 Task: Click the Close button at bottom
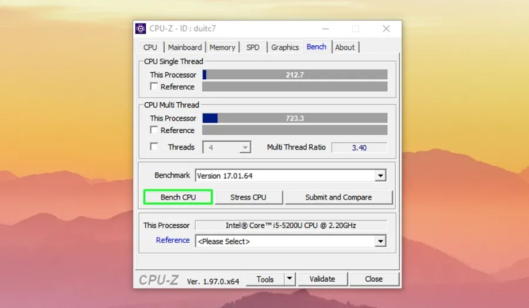click(x=374, y=279)
